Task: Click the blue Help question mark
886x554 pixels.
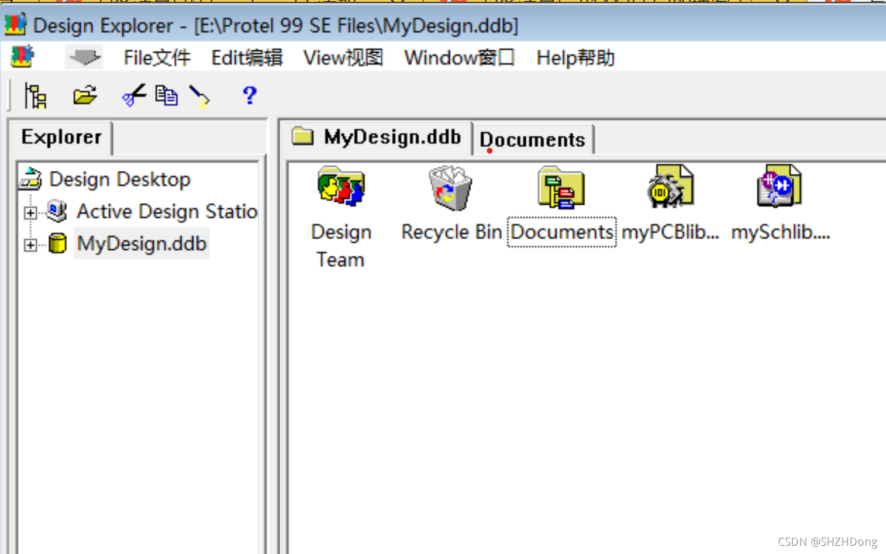Action: (250, 95)
